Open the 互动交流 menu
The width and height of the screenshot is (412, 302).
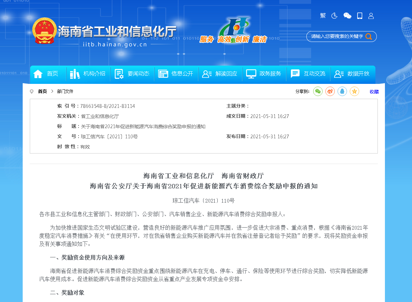pos(308,74)
